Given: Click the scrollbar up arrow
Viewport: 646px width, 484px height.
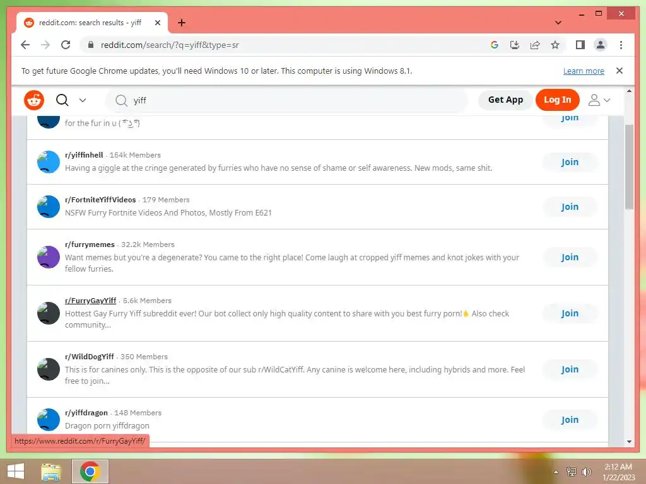Looking at the screenshot, I should pos(629,91).
